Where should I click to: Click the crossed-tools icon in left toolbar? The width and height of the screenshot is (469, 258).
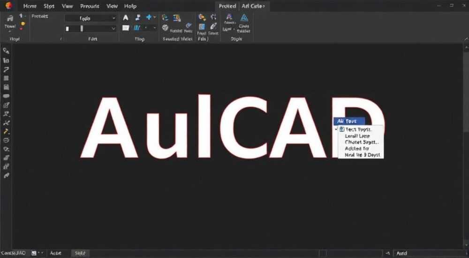pyautogui.click(x=6, y=123)
